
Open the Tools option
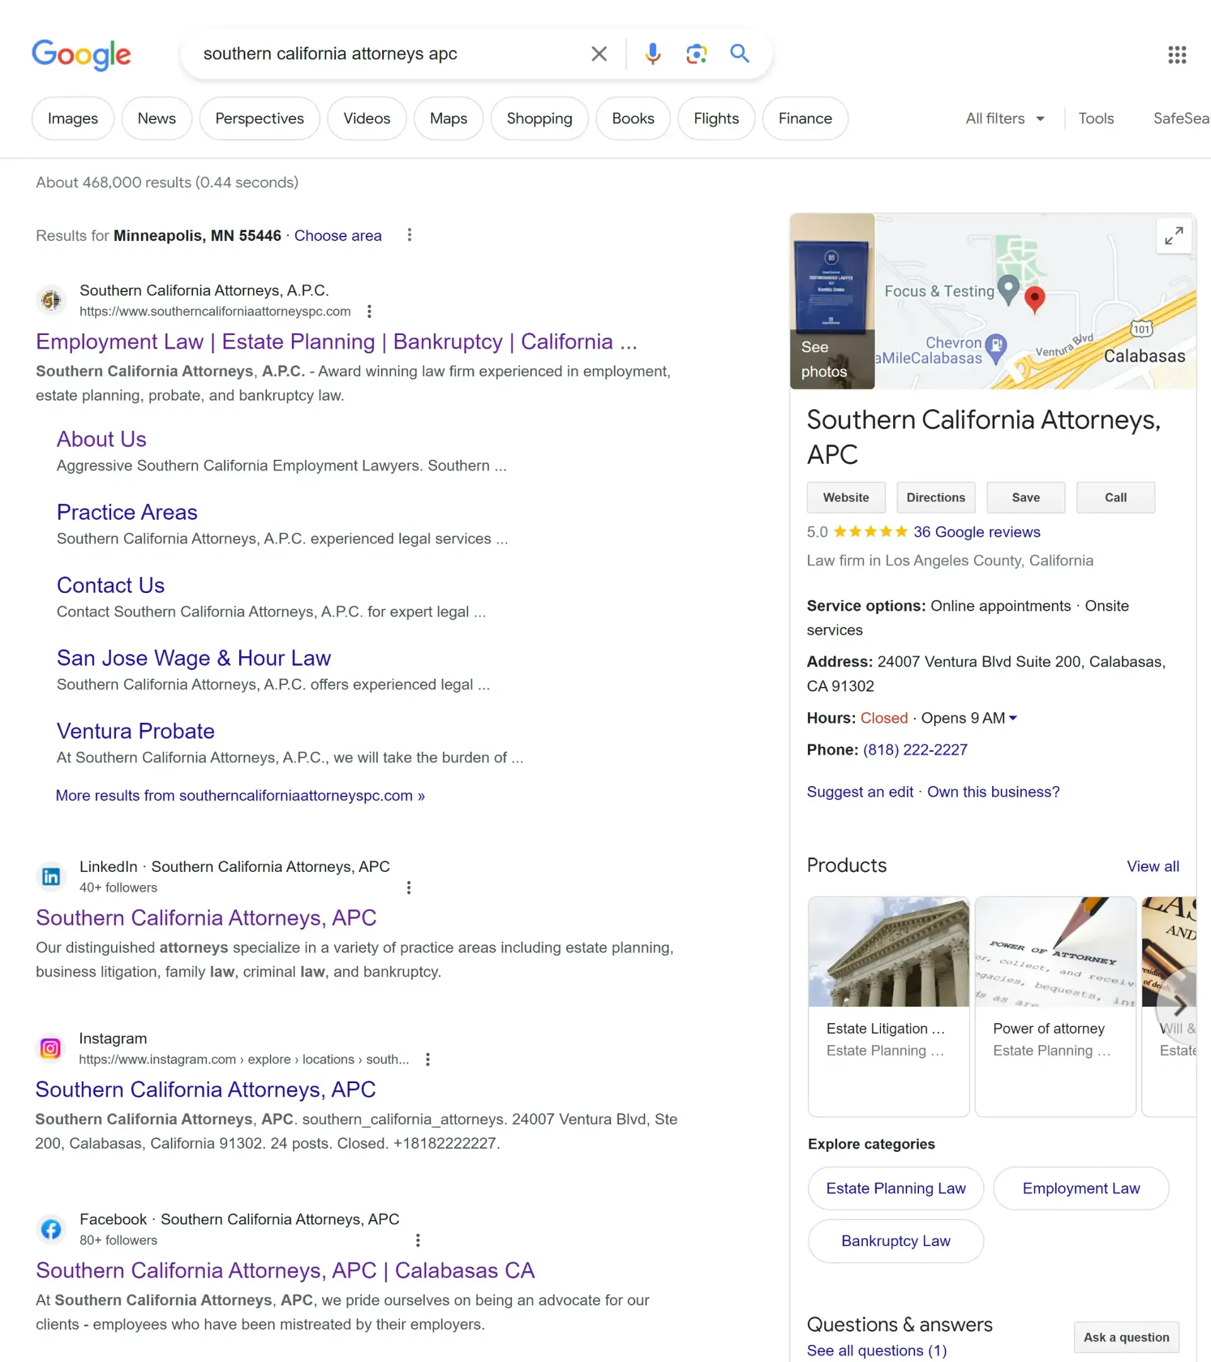click(1096, 119)
